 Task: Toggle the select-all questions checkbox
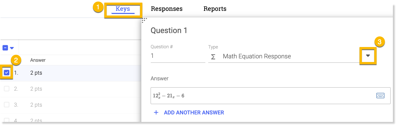click(x=5, y=48)
